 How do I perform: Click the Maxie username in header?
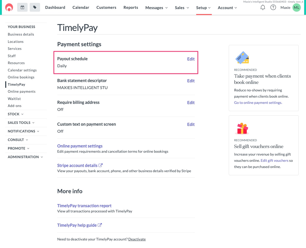[x=285, y=8]
